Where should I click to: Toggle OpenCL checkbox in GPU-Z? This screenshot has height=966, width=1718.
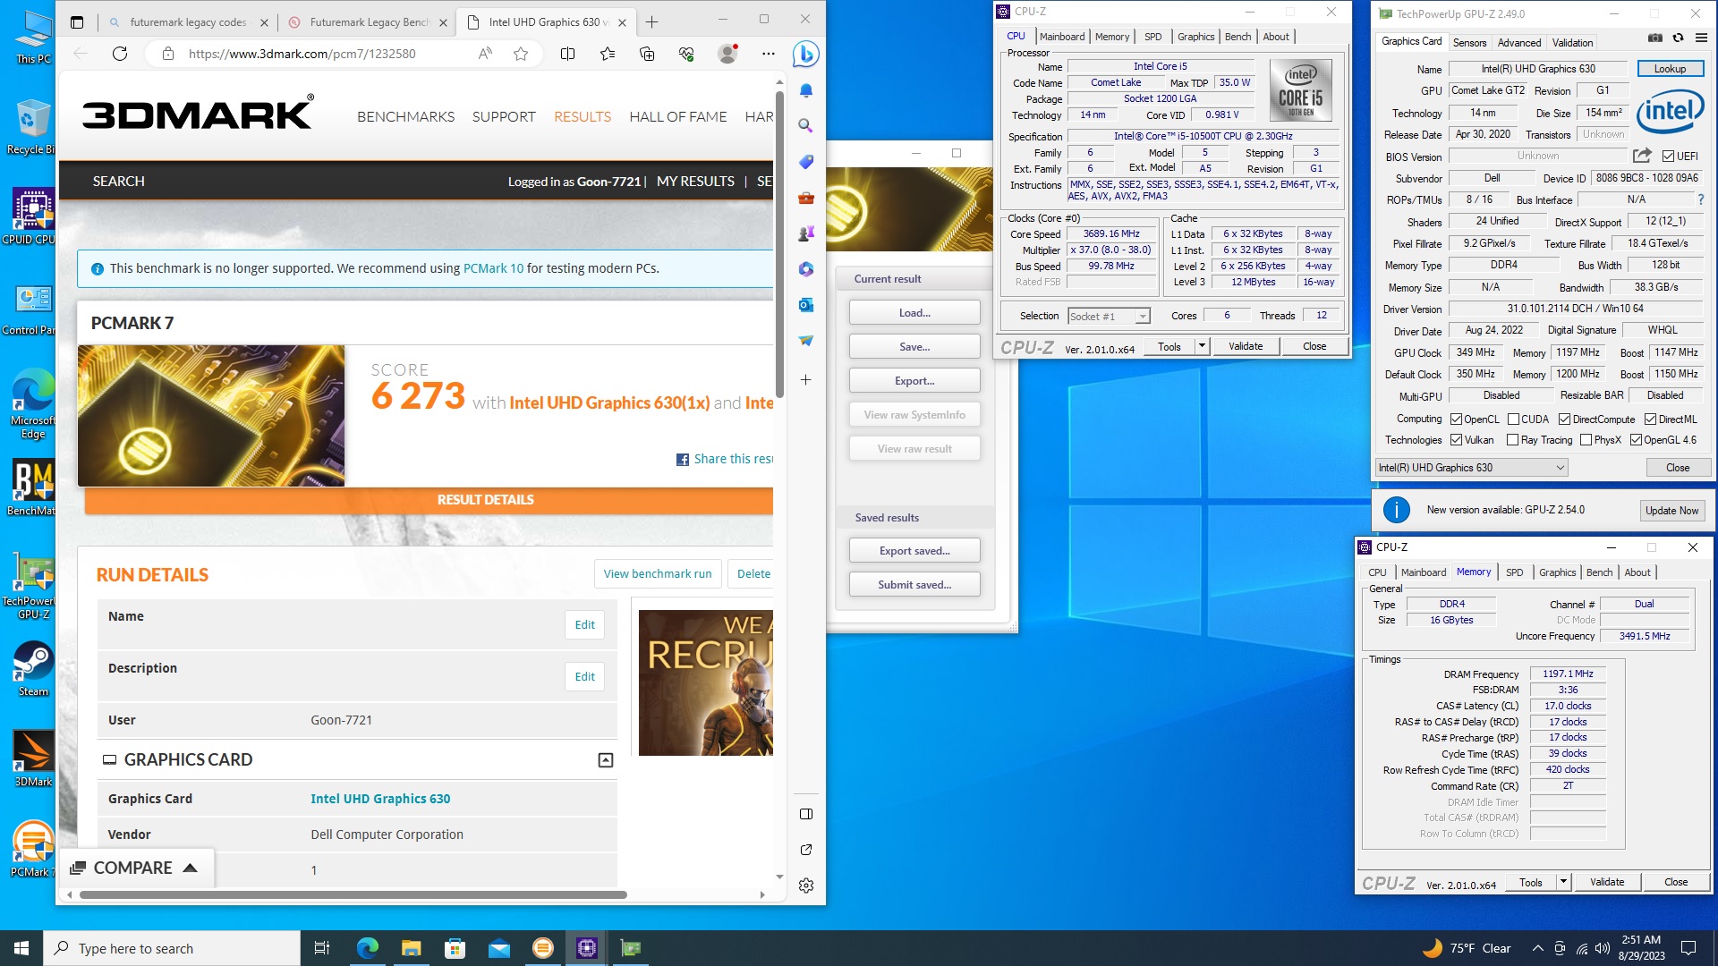[x=1456, y=419]
